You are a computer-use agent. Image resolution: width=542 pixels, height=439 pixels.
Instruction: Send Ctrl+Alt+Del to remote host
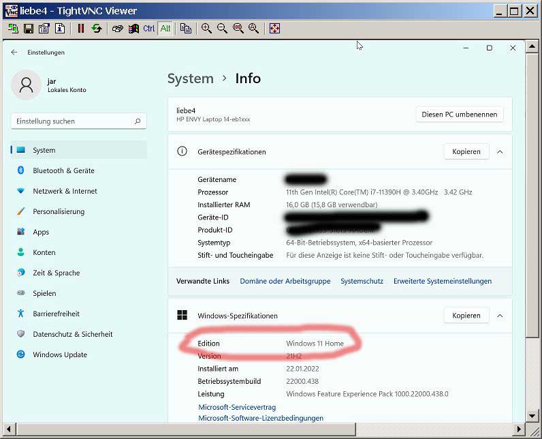click(x=118, y=29)
